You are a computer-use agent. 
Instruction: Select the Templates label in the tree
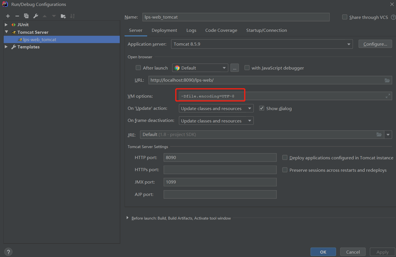point(29,47)
